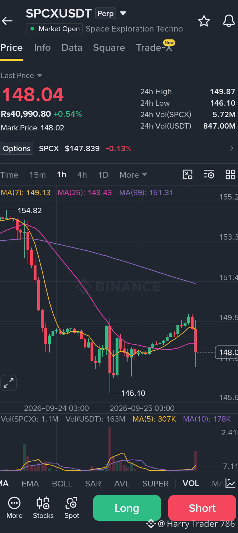Toggle the VOL indicator
Viewport: 238px width, 533px height.
tap(190, 484)
